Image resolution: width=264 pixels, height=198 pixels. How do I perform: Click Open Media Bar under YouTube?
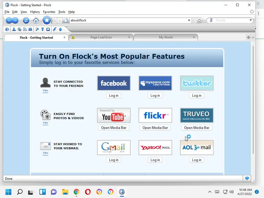[114, 128]
